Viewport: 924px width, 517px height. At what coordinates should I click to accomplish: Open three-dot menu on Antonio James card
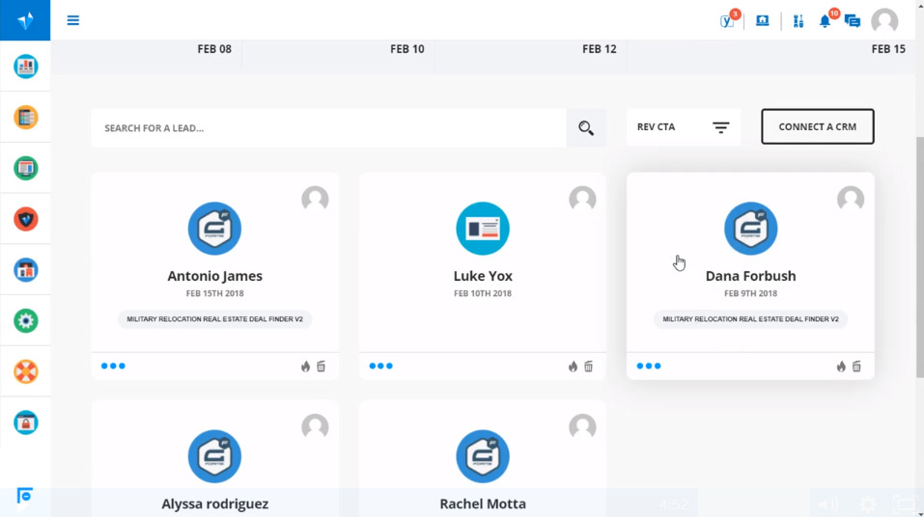(x=113, y=366)
